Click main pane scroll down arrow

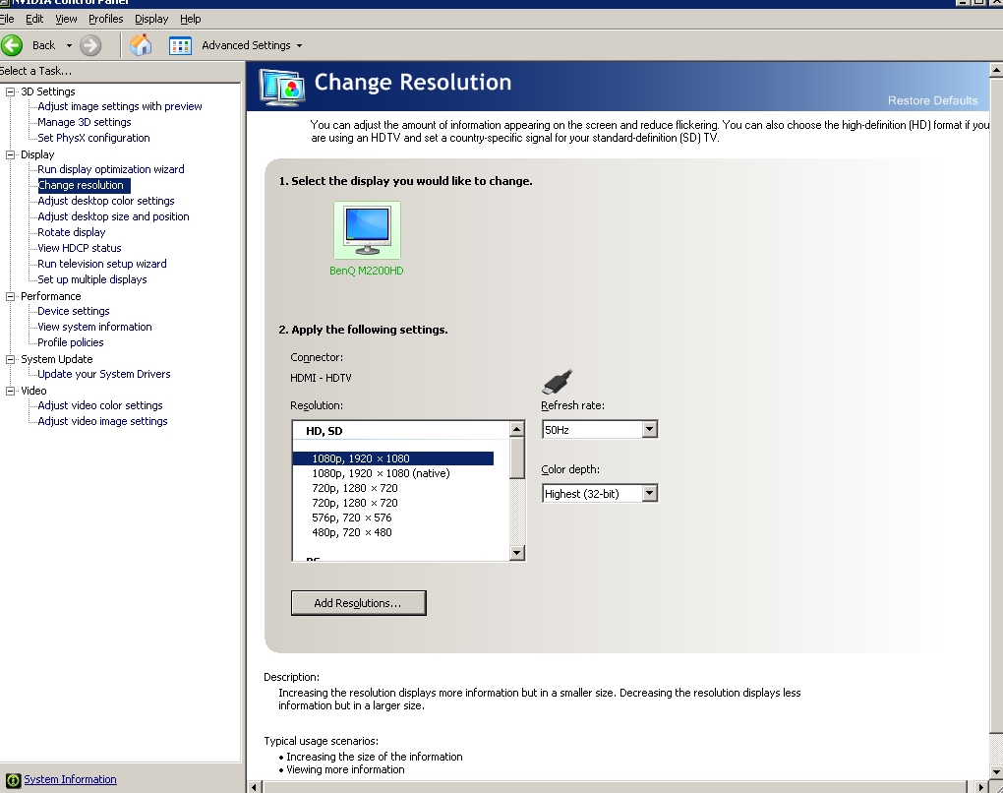coord(996,772)
